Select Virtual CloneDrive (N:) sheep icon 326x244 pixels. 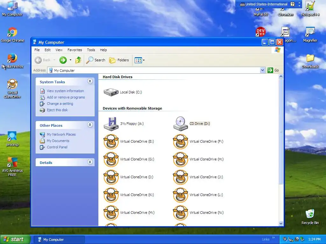[x=181, y=213]
